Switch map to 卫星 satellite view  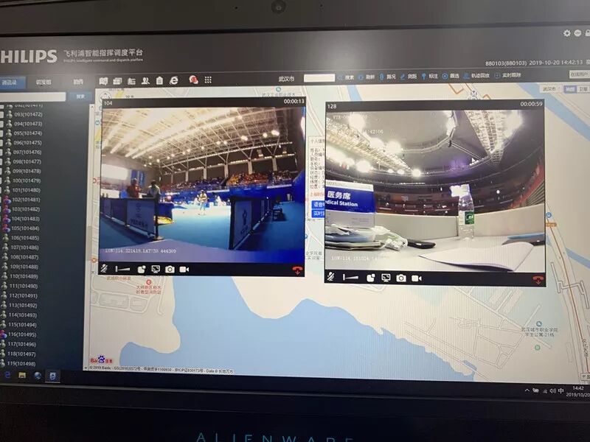point(583,89)
